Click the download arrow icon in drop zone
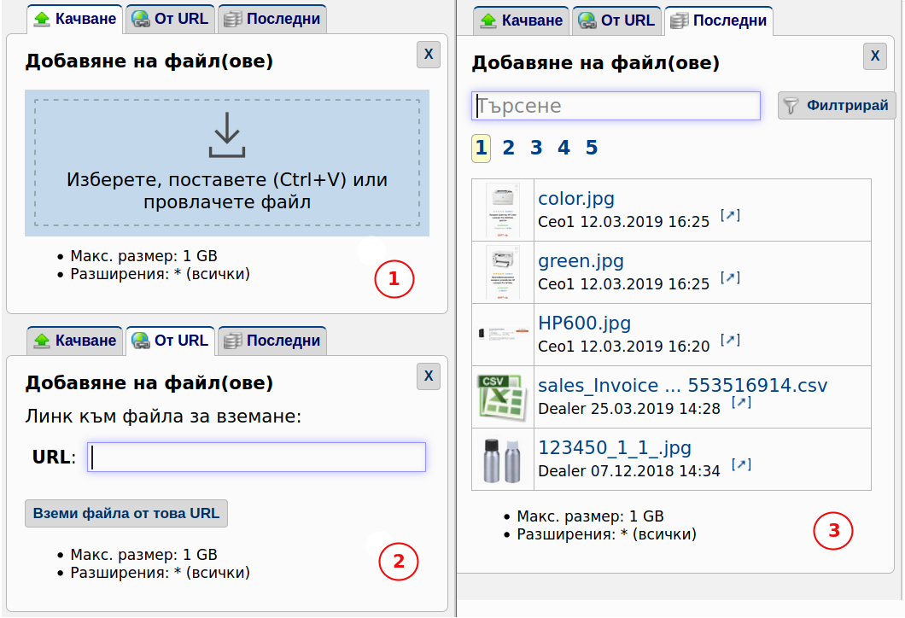Image resolution: width=905 pixels, height=618 pixels. 227,135
